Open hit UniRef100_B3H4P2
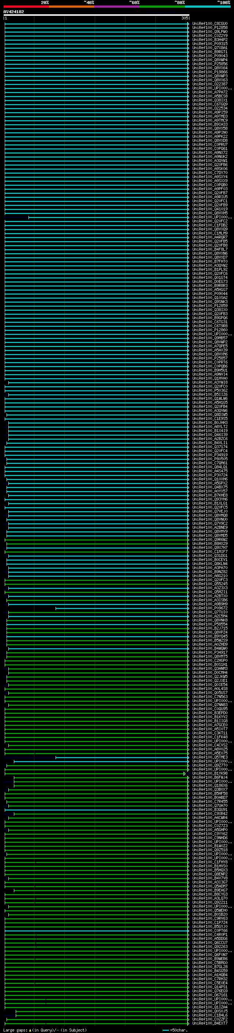Screen dimensions: 234x1033 pyautogui.click(x=210, y=40)
